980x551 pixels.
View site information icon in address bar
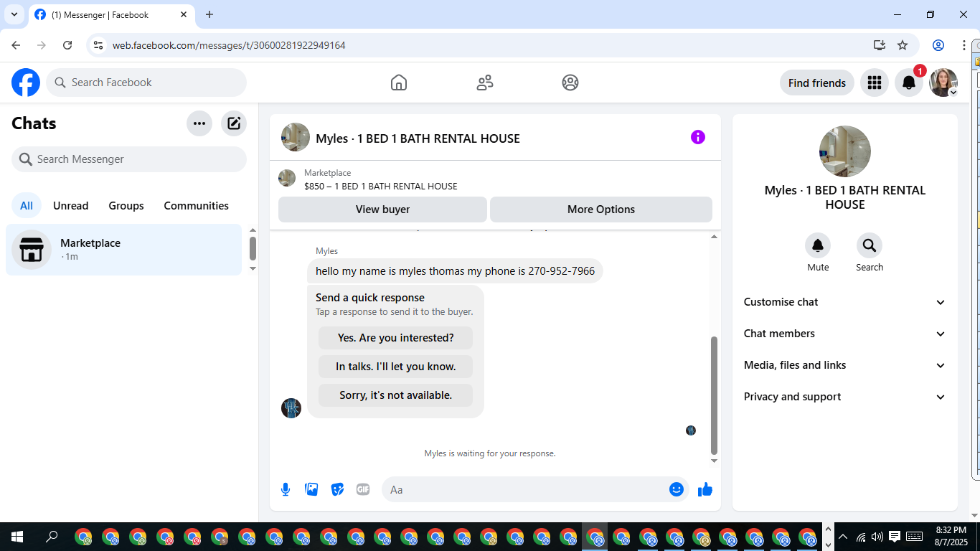99,45
